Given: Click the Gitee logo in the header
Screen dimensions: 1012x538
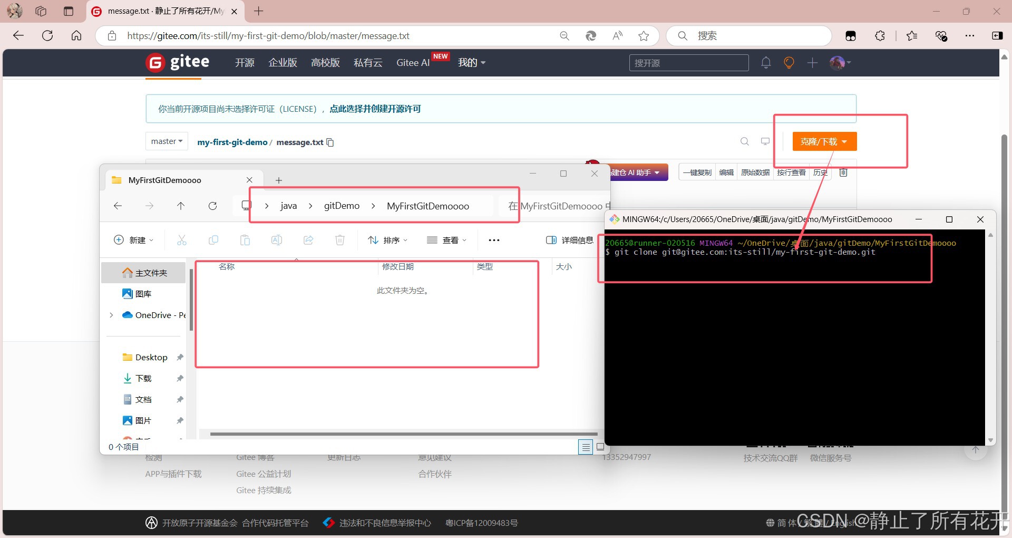Looking at the screenshot, I should [177, 62].
